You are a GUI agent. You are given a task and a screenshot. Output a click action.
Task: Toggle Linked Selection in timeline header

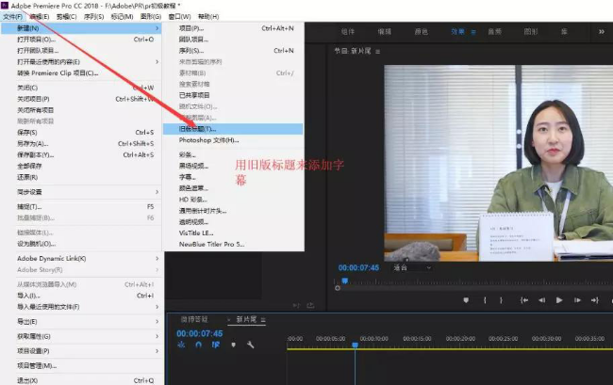(216, 345)
